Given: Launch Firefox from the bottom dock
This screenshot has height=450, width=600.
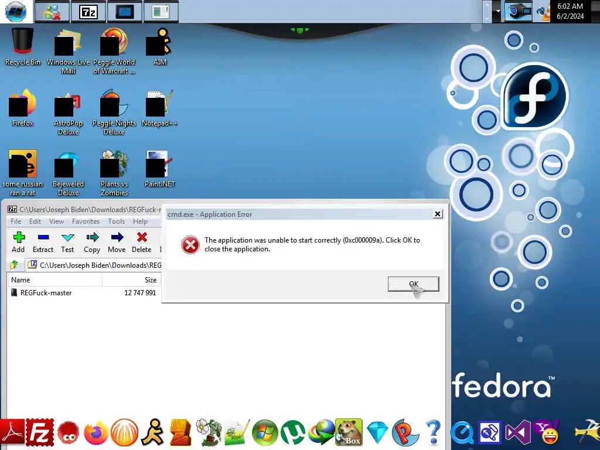Looking at the screenshot, I should click(x=96, y=433).
